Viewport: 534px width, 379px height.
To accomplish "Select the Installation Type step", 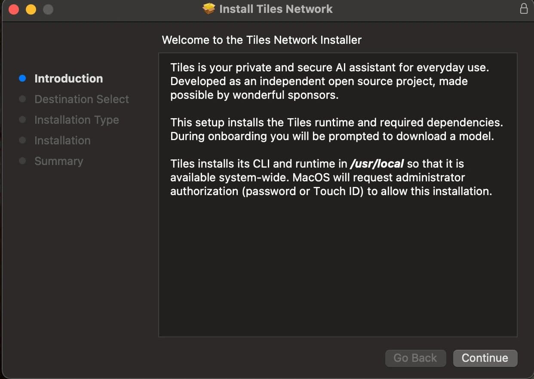I will tap(77, 120).
